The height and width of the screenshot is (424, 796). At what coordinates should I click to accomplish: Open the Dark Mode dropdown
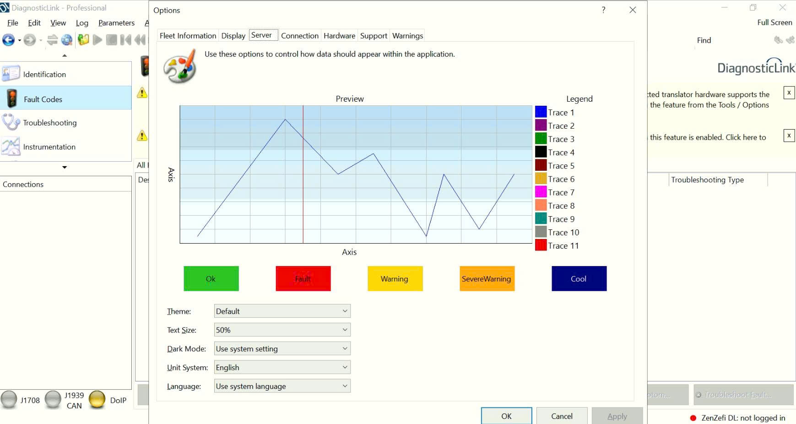click(x=282, y=349)
